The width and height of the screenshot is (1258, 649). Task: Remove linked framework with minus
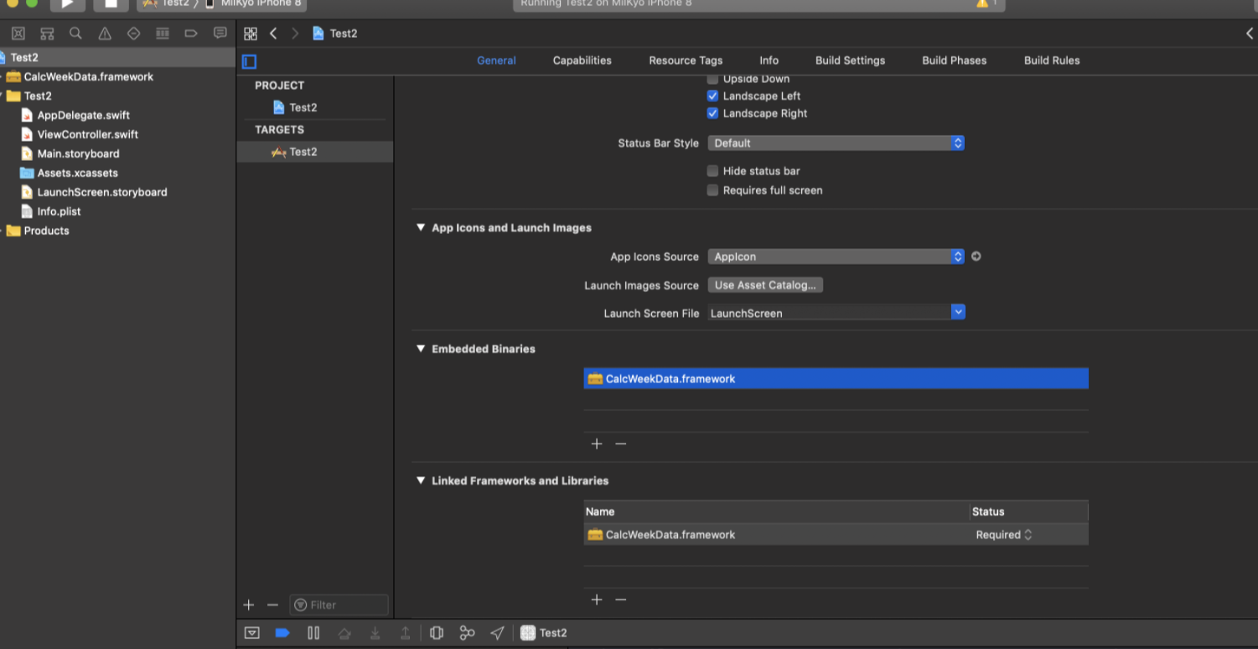tap(621, 600)
